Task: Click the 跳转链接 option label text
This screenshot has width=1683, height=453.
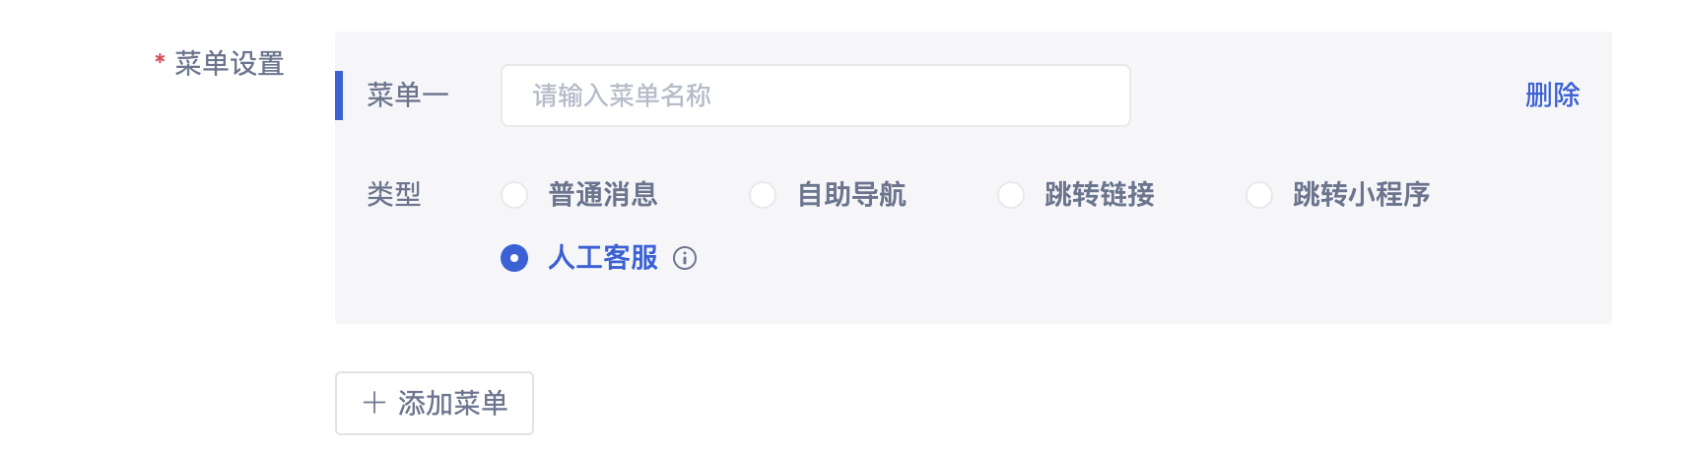Action: click(x=1100, y=195)
